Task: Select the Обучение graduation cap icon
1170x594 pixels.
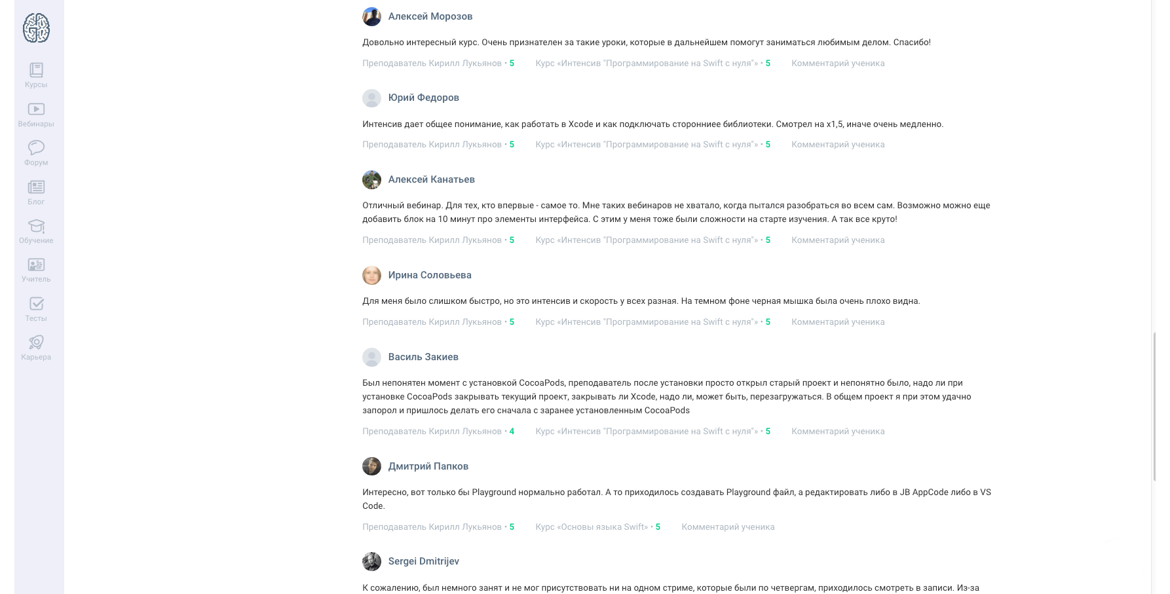Action: (36, 226)
